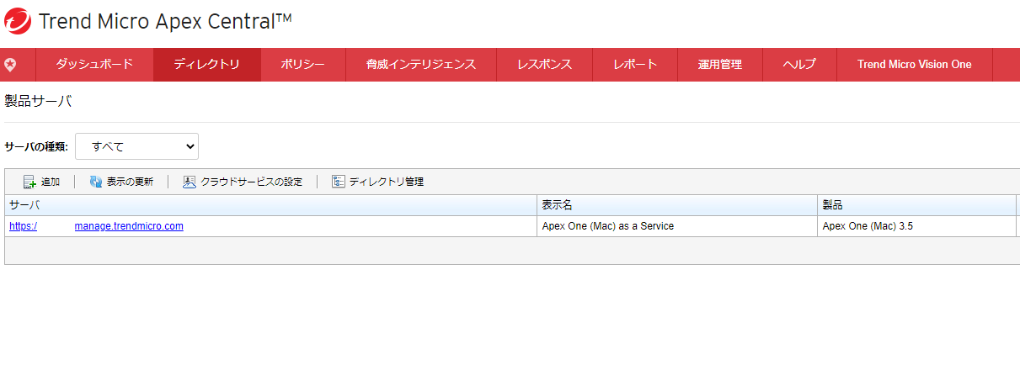Open the 脅威インテリジェンス menu
The image size is (1020, 370).
coord(420,65)
